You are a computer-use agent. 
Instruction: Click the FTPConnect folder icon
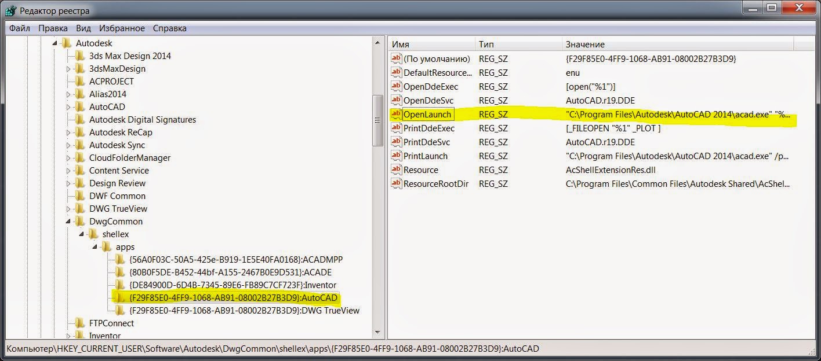coord(80,323)
